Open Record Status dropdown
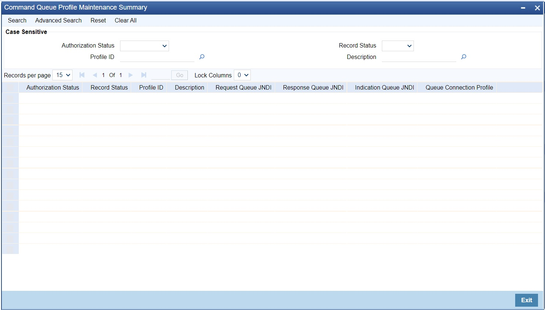The height and width of the screenshot is (310, 545). [x=398, y=46]
